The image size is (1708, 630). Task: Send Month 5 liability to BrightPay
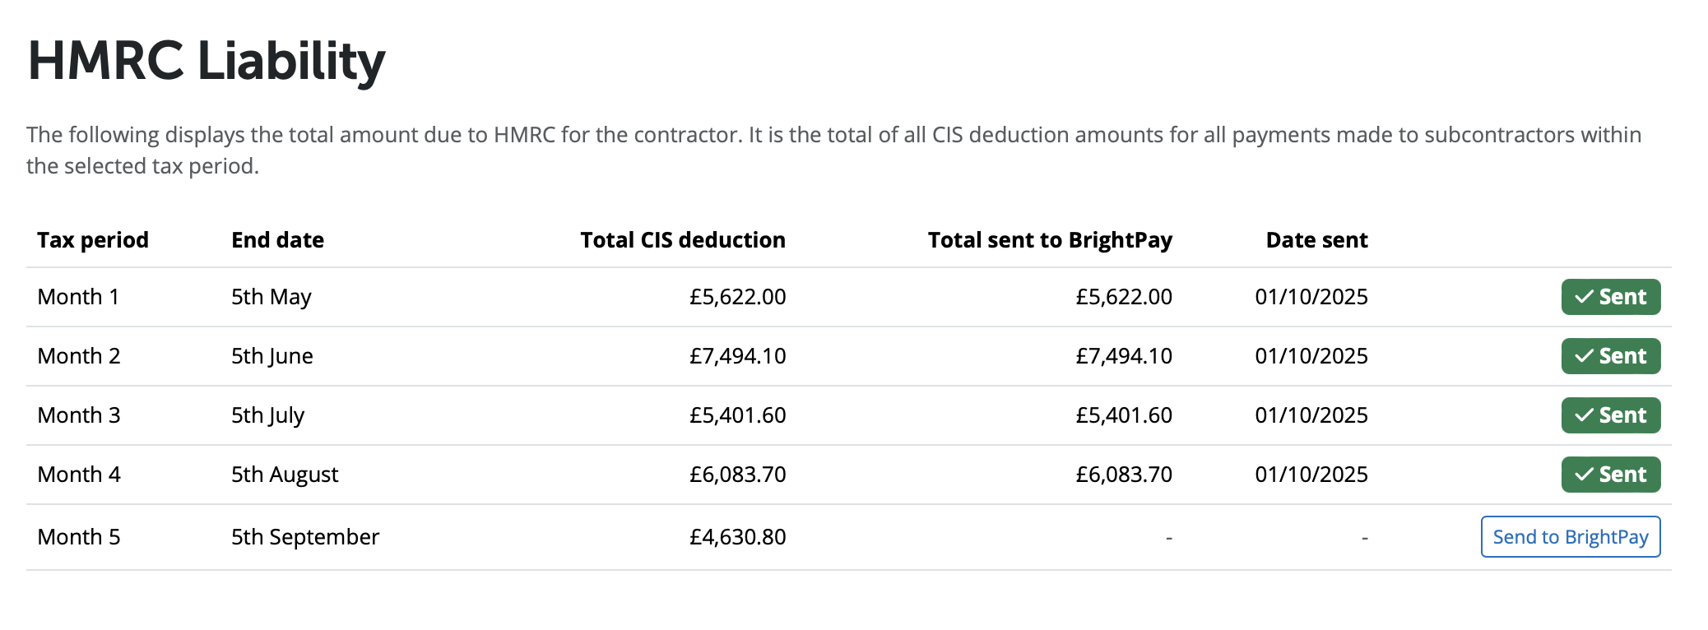1570,537
